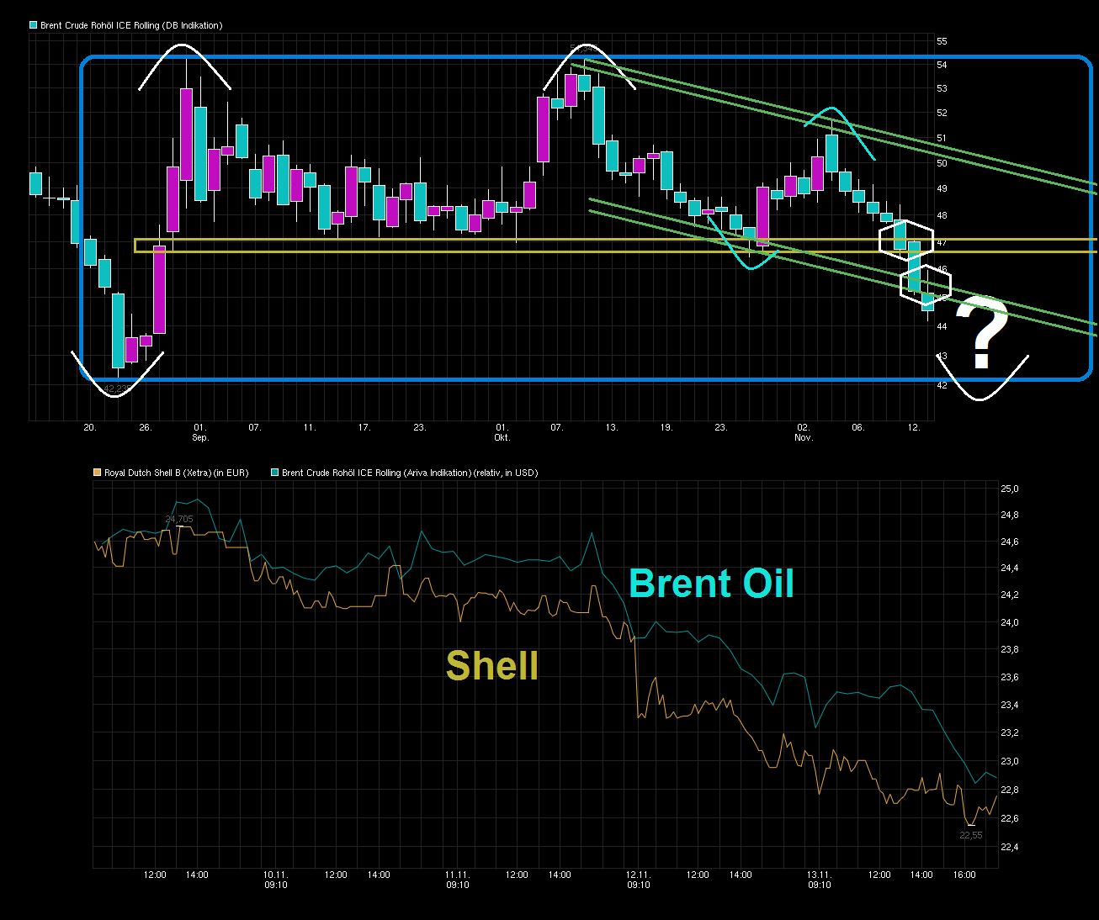1099x920 pixels.
Task: Click the lower hexagon price marker
Action: [926, 285]
